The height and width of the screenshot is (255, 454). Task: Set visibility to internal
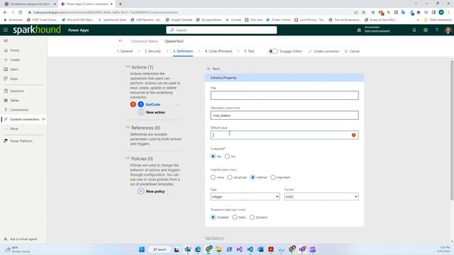click(253, 178)
